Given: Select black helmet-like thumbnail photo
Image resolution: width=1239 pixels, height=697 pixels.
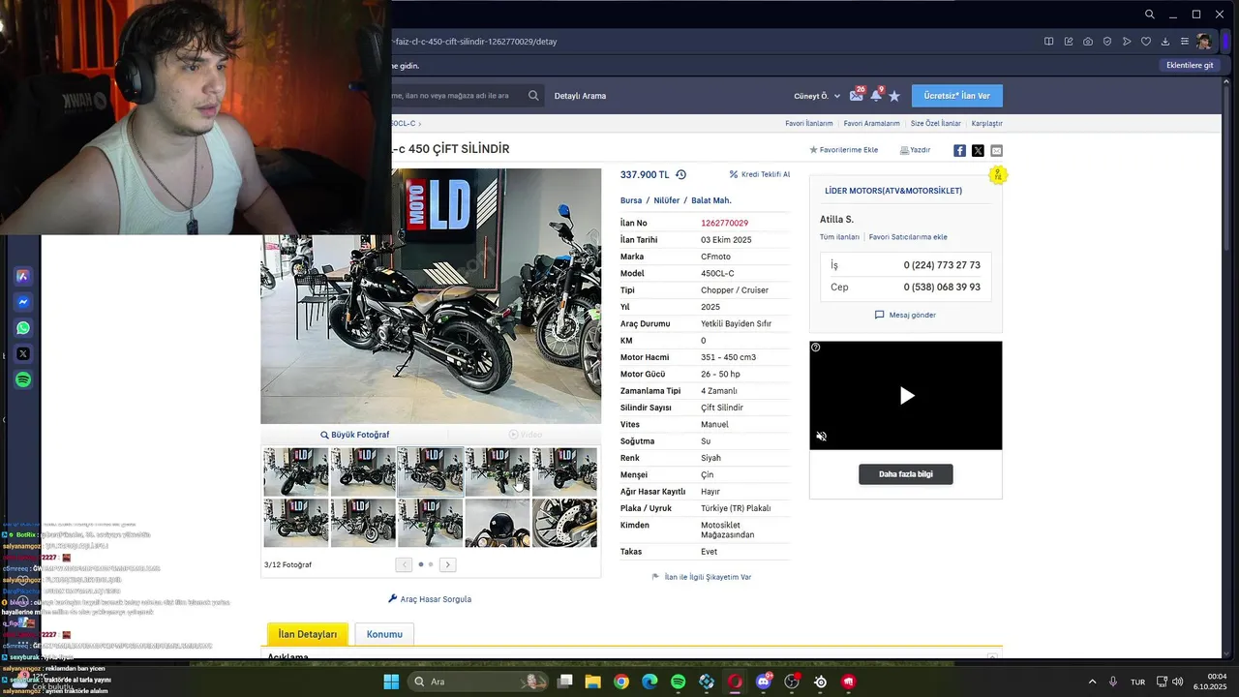Looking at the screenshot, I should [x=498, y=523].
